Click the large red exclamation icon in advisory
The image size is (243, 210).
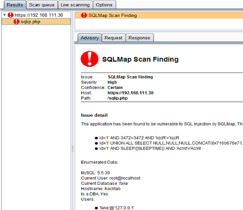(x=90, y=59)
